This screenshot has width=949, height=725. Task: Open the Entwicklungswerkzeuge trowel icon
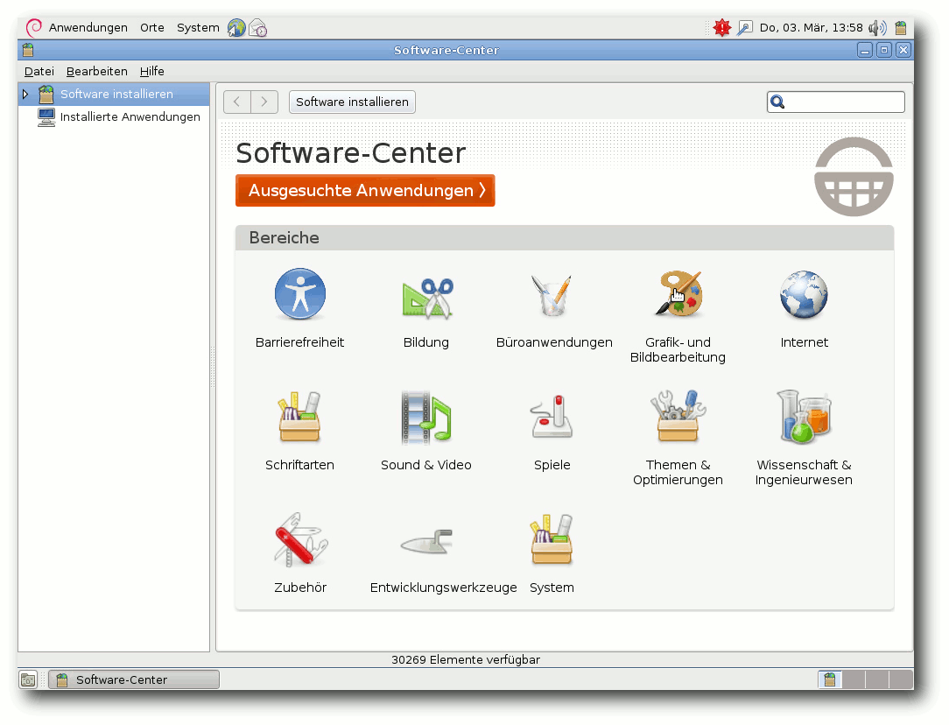(426, 542)
